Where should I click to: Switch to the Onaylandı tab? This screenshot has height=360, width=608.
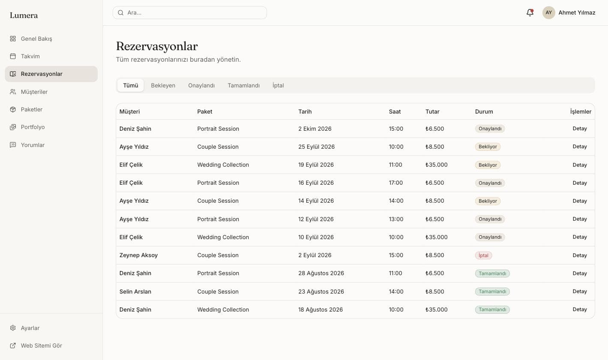pyautogui.click(x=201, y=85)
